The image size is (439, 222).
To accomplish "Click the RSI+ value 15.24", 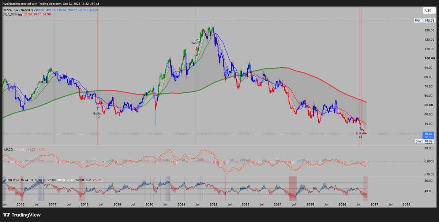I will click(25, 180).
